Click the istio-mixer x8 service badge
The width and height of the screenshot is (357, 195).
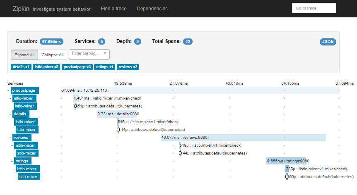(x=47, y=67)
